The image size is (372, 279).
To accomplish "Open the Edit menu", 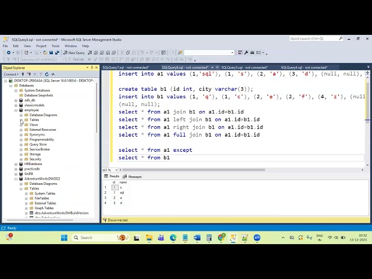I will 16,46.
